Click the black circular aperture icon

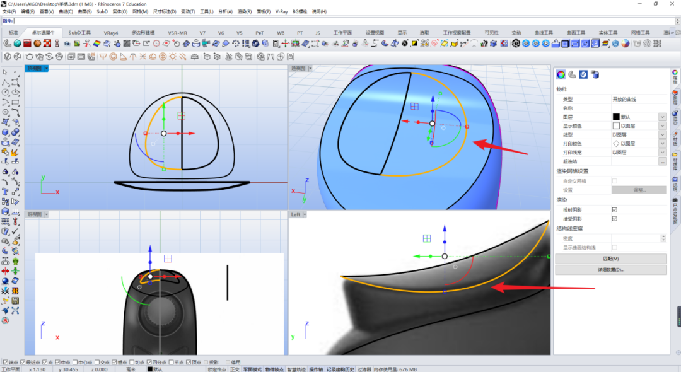click(x=516, y=44)
